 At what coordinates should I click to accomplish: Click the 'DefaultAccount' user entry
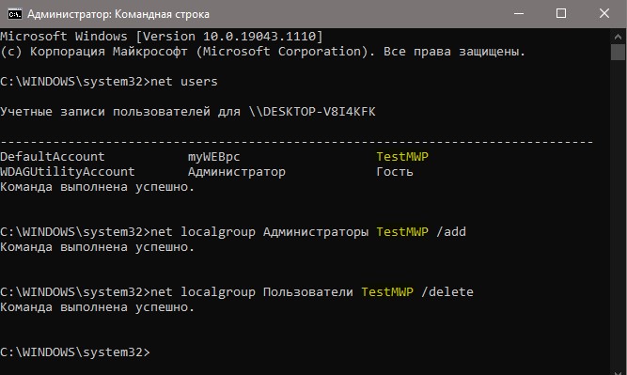[x=53, y=156]
